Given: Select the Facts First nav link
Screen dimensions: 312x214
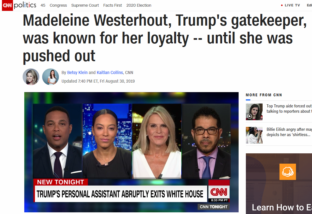Looking at the screenshot, I should 112,5.
